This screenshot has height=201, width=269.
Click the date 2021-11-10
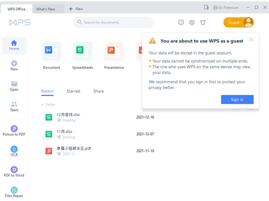145,151
